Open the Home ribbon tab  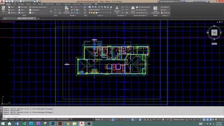pos(8,4)
